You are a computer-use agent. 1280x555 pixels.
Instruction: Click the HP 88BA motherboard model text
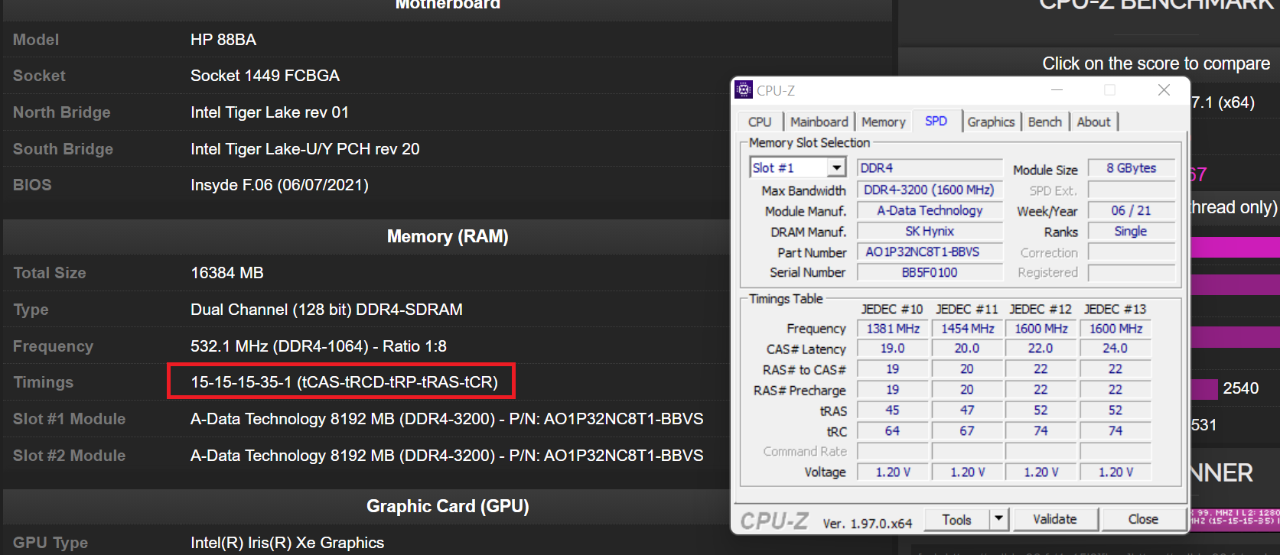point(223,40)
